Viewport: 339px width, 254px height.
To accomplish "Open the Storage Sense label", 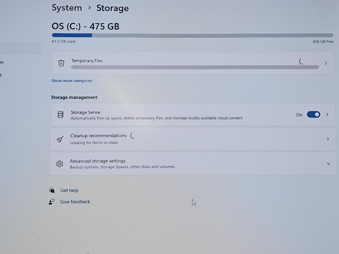I will tap(85, 112).
